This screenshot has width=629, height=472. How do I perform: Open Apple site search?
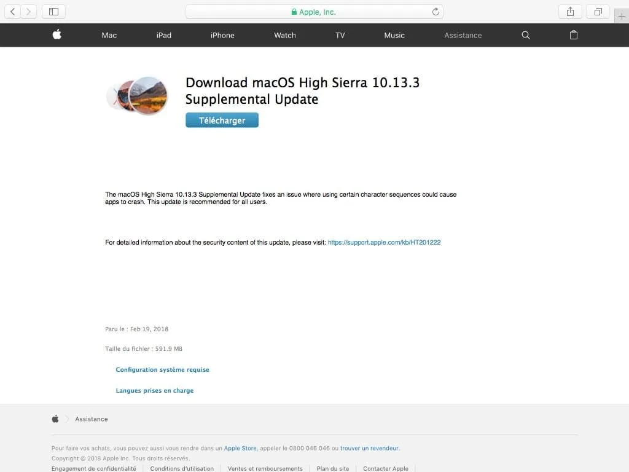525,35
